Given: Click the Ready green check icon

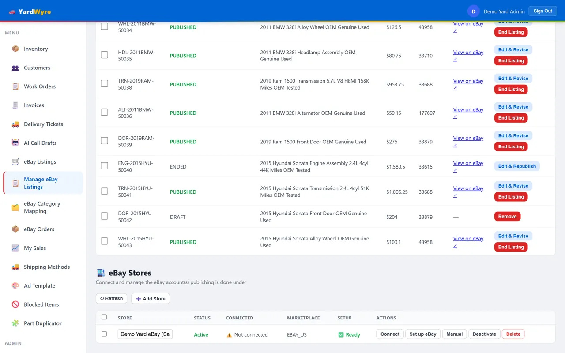Looking at the screenshot, I should (341, 335).
